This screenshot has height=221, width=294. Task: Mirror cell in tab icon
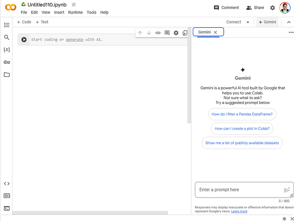pos(185,33)
